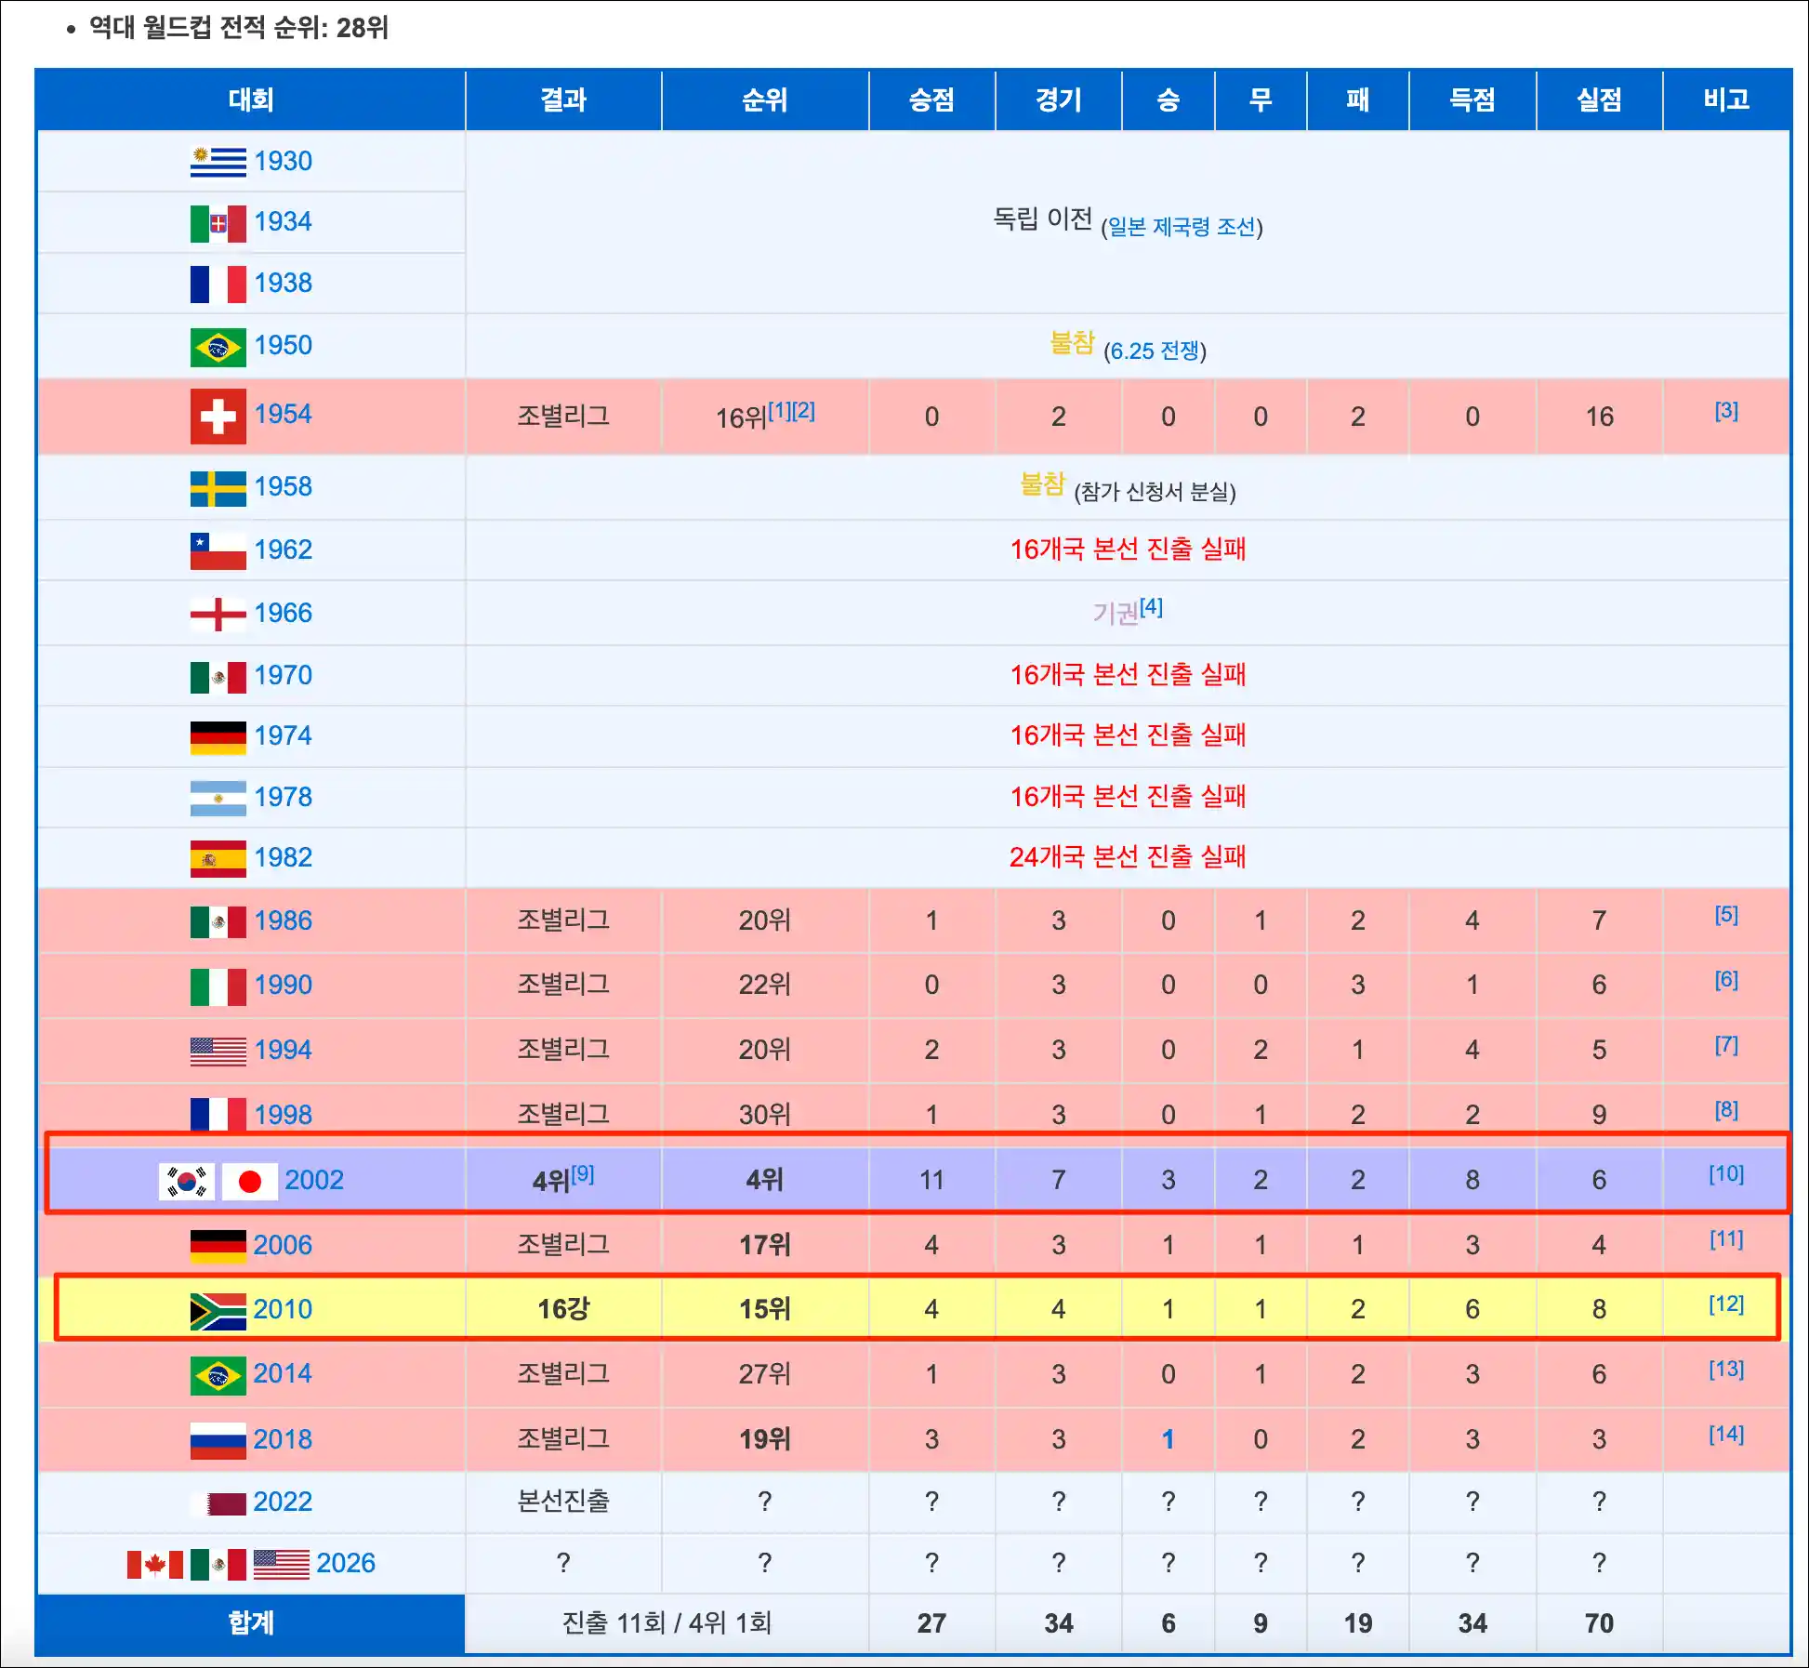Viewport: 1809px width, 1668px height.
Task: Click the 결과 column header
Action: (563, 99)
